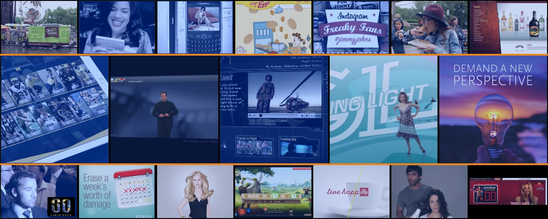Open the cartoon windmill game thumbnail
The image size is (548, 219).
[273, 192]
